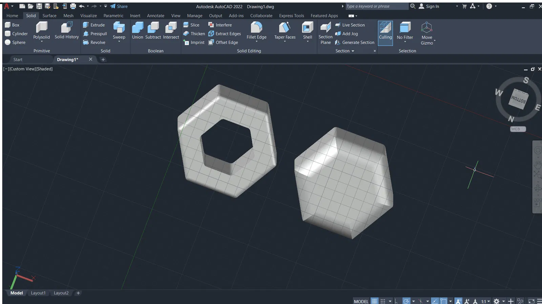Switch to the Surface ribbon tab
Image resolution: width=542 pixels, height=304 pixels.
pos(49,16)
